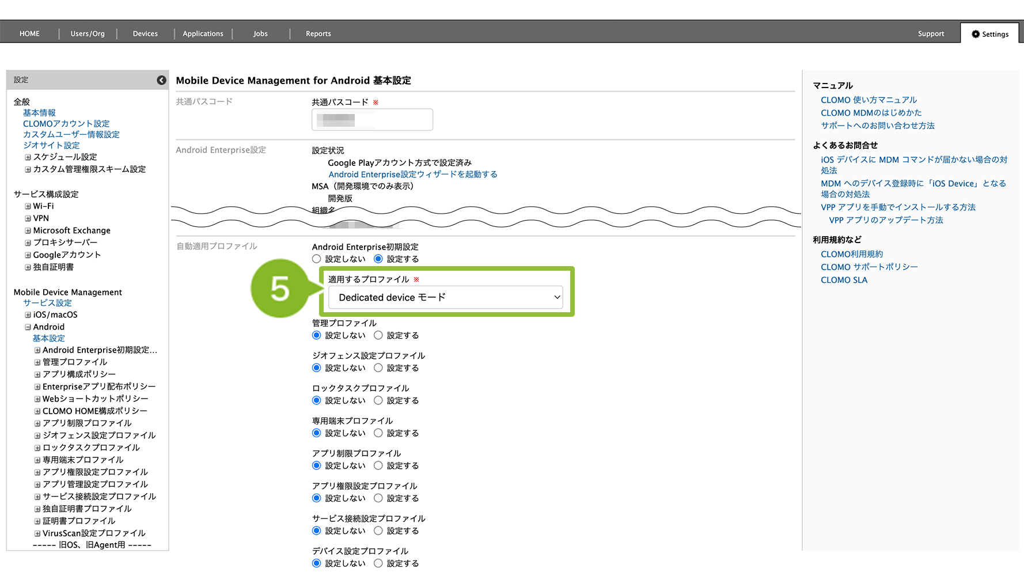Screen dimensions: 1024x576
Task: Expand the Googleアカウント plus icon
Action: pyautogui.click(x=28, y=255)
